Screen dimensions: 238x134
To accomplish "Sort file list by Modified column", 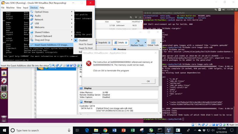I will [137, 22].
